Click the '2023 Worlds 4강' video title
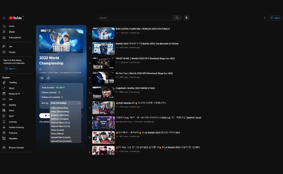The height and width of the screenshot is (174, 283). tap(141, 103)
